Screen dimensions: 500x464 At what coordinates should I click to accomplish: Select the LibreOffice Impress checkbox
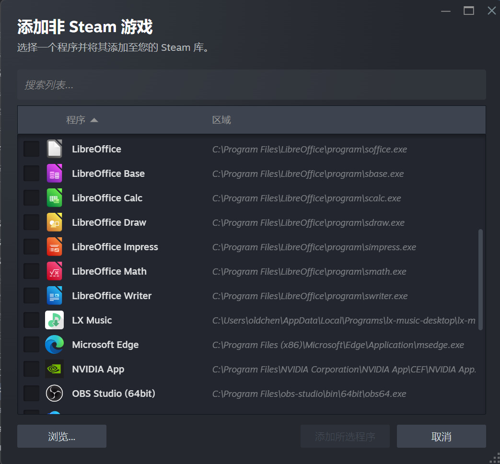(x=31, y=247)
